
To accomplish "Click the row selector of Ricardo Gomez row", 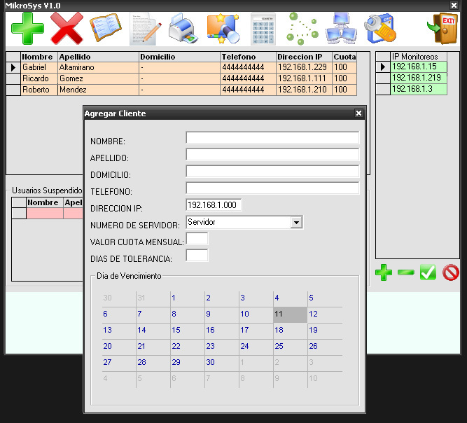I will (13, 78).
